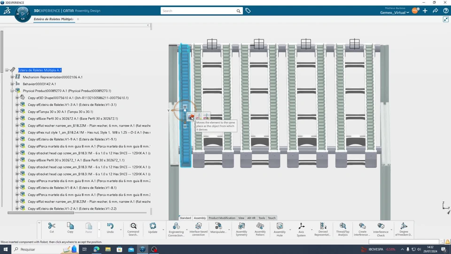Toggle fullscreen expand icon
This screenshot has width=451, height=254.
[x=446, y=19]
